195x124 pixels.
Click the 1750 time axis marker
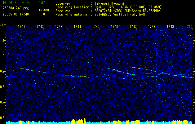[189, 27]
